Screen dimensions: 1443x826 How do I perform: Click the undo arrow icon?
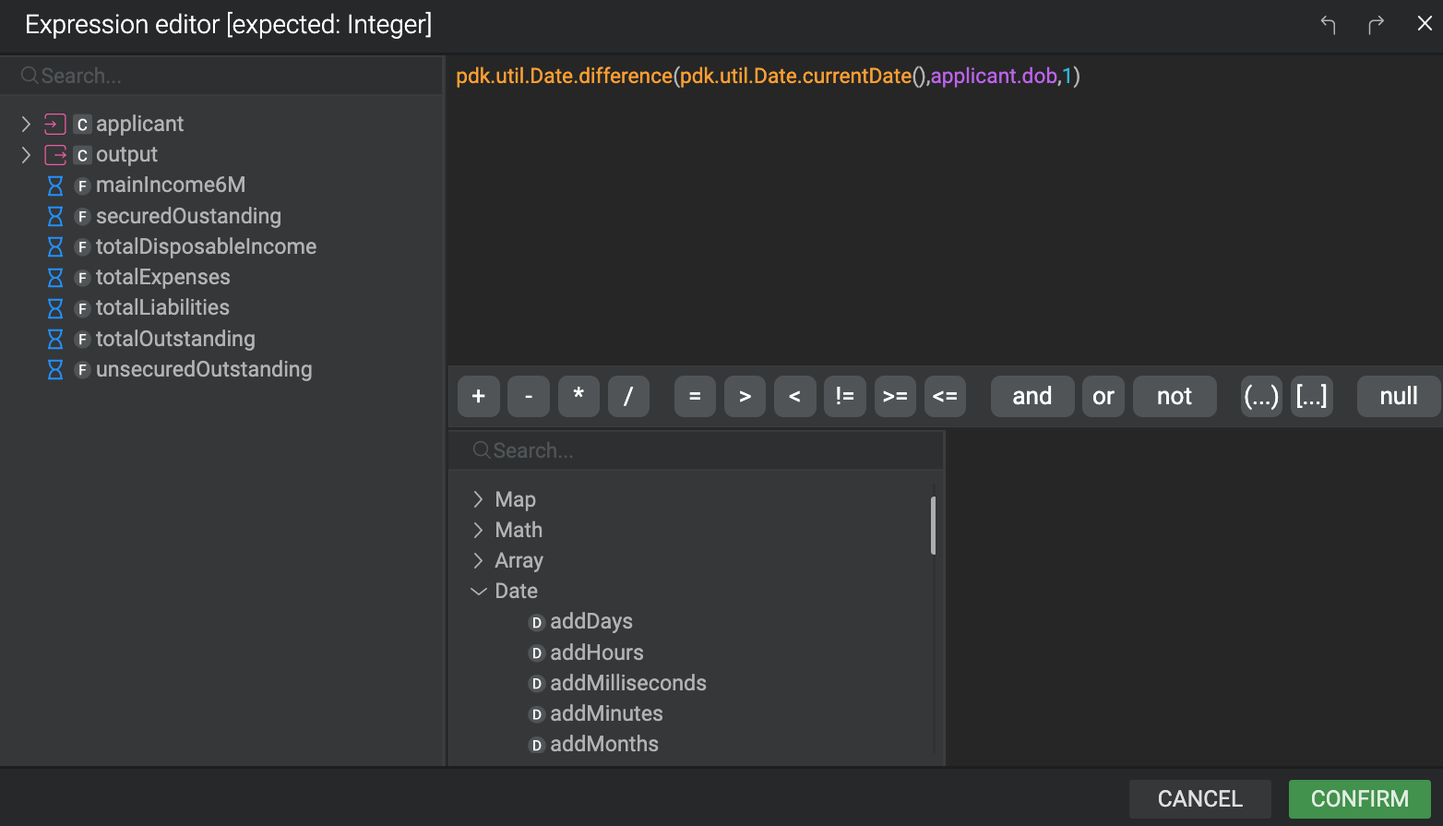point(1328,25)
